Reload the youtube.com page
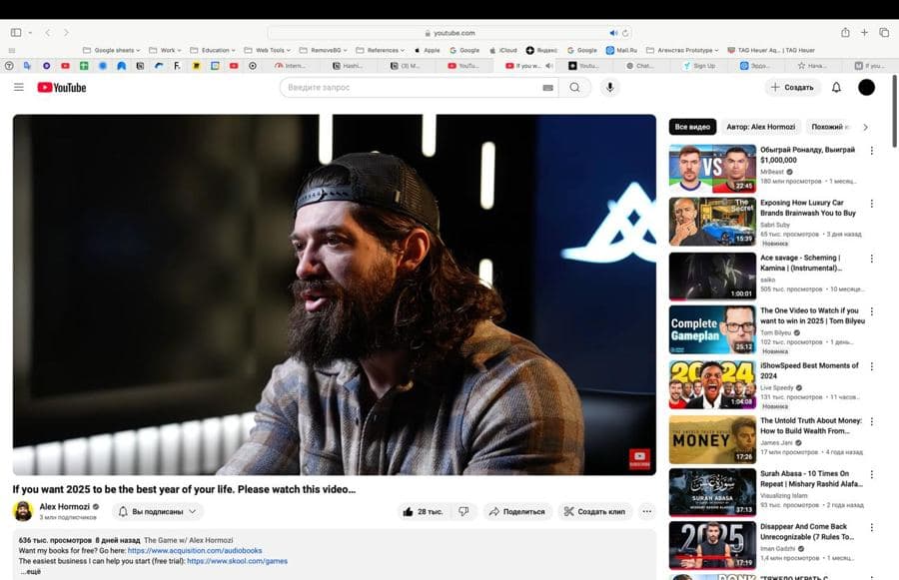Viewport: 899px width, 580px height. pos(625,33)
